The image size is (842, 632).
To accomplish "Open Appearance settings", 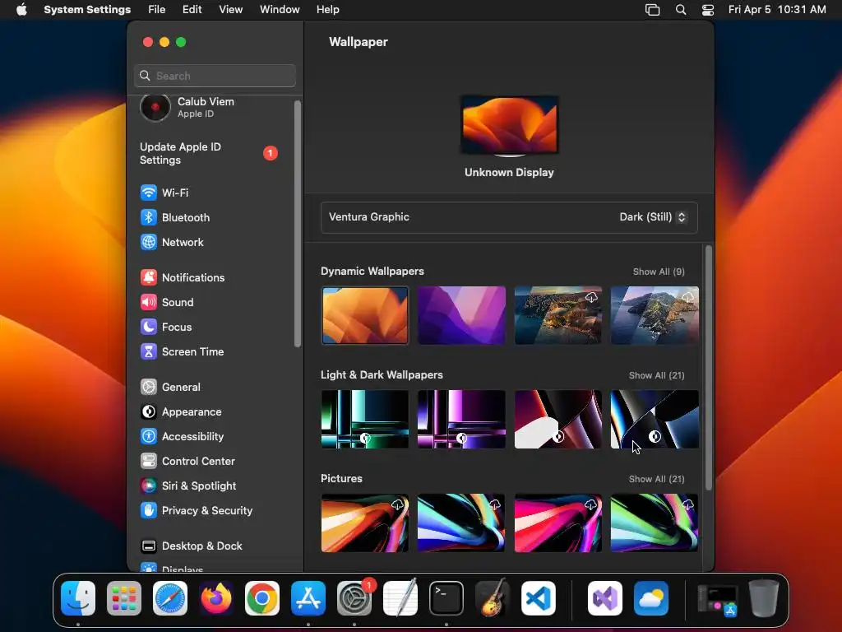I will coord(181,411).
